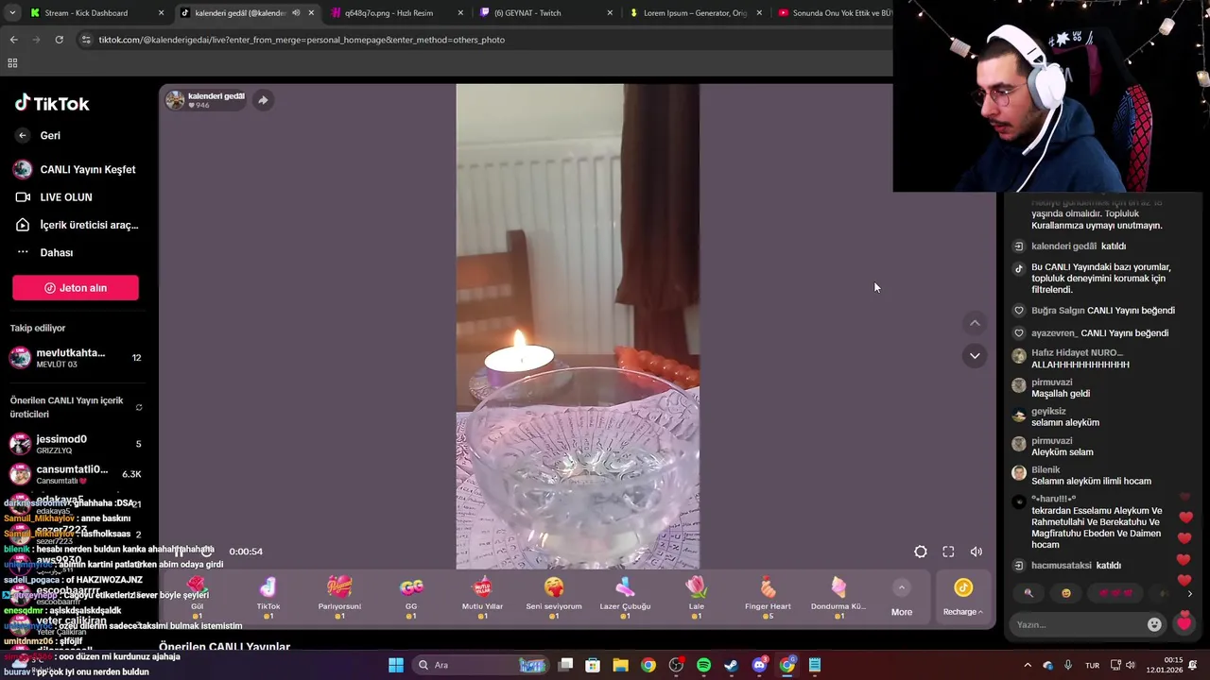Send lollipop quick reaction in chat
This screenshot has width=1210, height=680.
pyautogui.click(x=1028, y=593)
